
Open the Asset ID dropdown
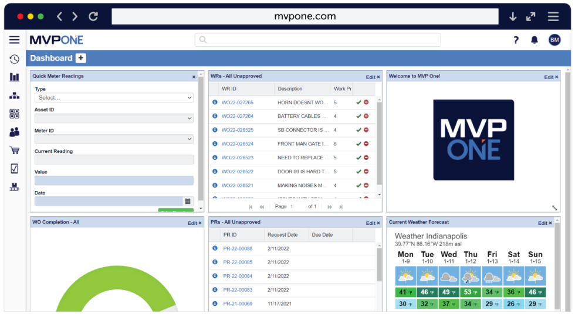[x=114, y=118]
